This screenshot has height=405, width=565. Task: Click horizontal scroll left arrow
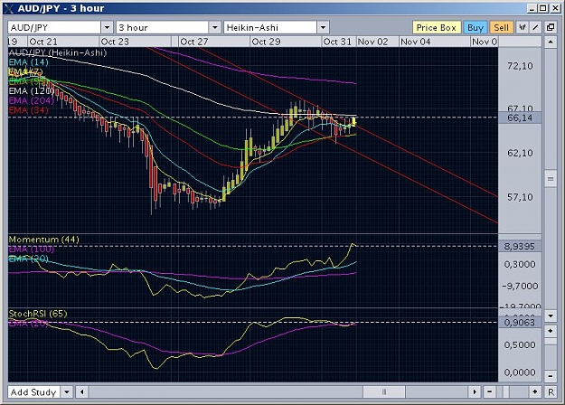coord(82,391)
